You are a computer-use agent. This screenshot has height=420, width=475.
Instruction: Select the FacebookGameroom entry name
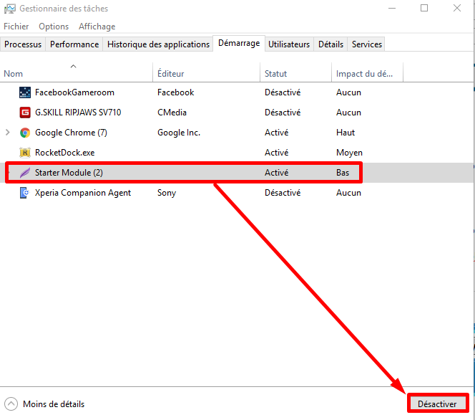point(74,92)
